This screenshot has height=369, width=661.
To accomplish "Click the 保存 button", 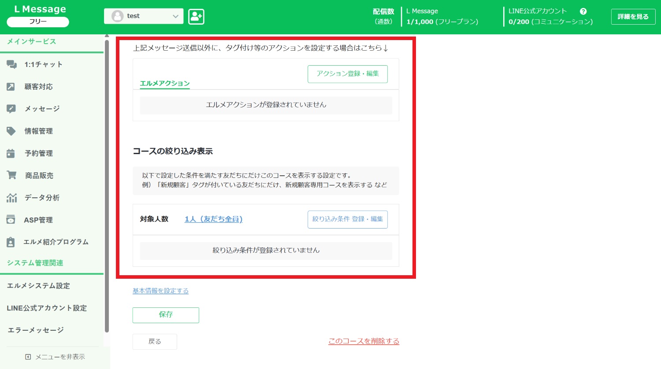I will point(166,315).
